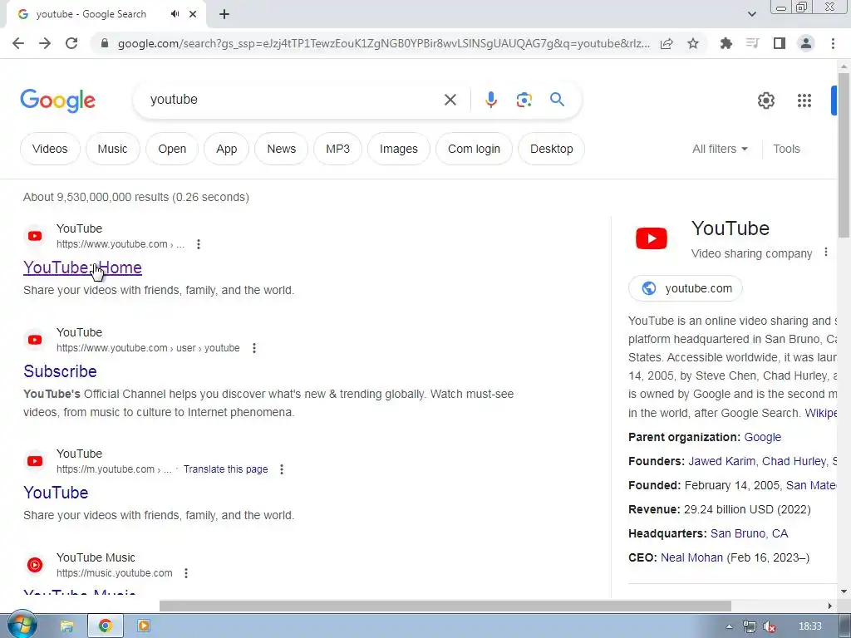
Task: Open knowledge panel more options dots
Action: tap(825, 253)
